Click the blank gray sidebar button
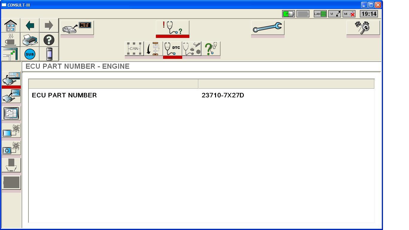The height and width of the screenshot is (230, 409). point(11,182)
